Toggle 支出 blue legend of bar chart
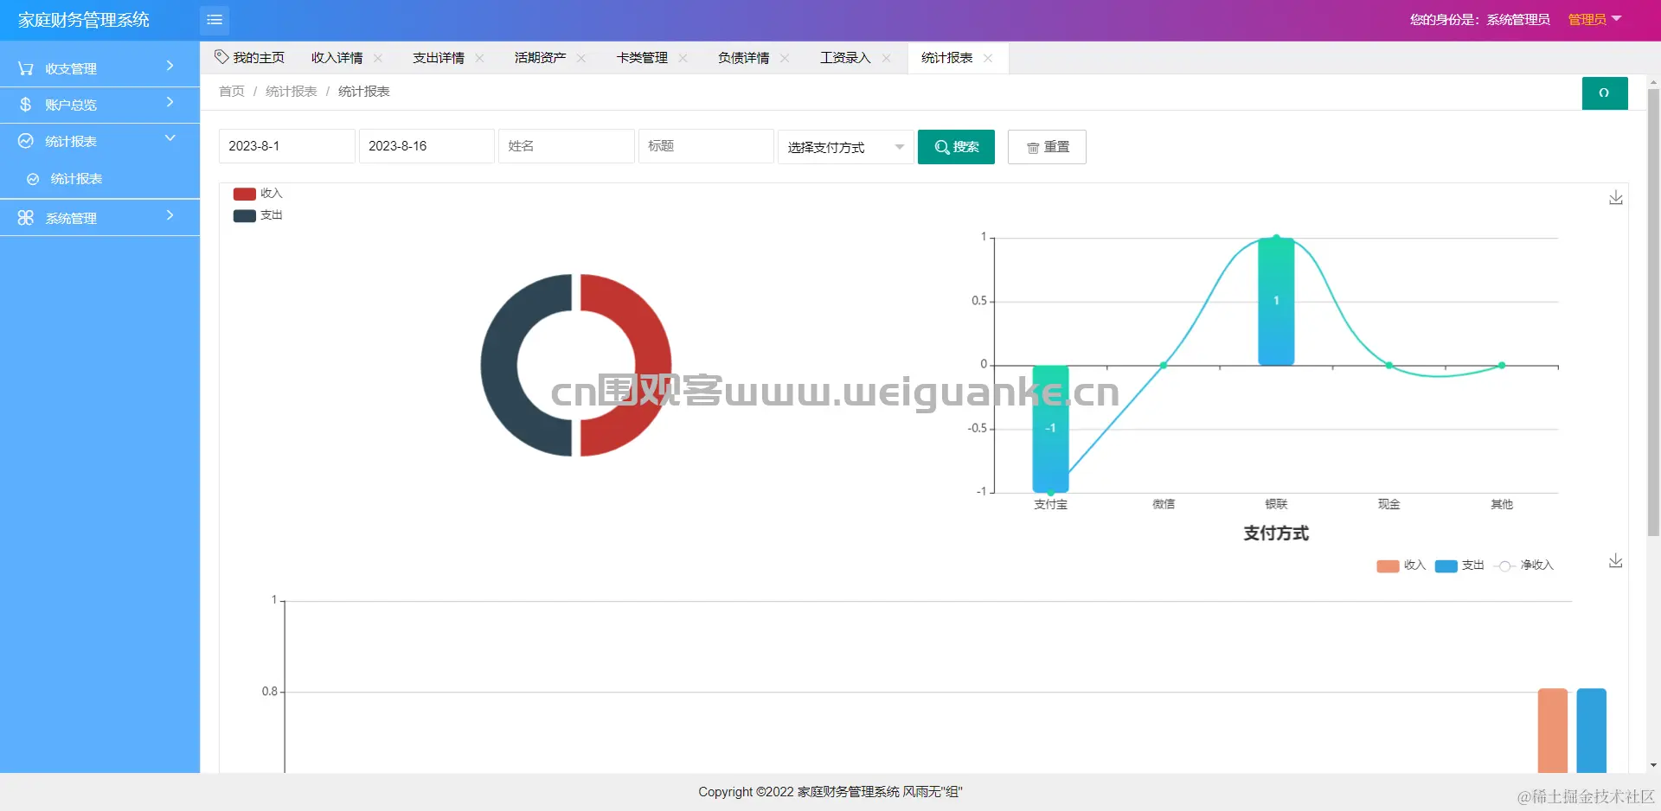 click(1459, 565)
